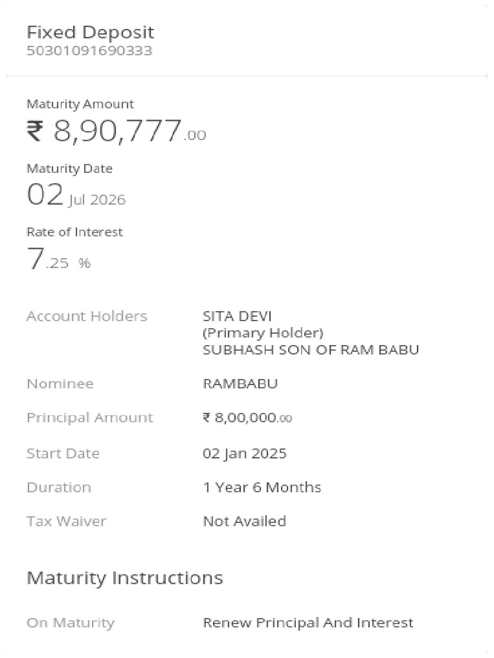The width and height of the screenshot is (494, 658).
Task: Click the duration 1 Year 6 Months
Action: [x=262, y=487]
